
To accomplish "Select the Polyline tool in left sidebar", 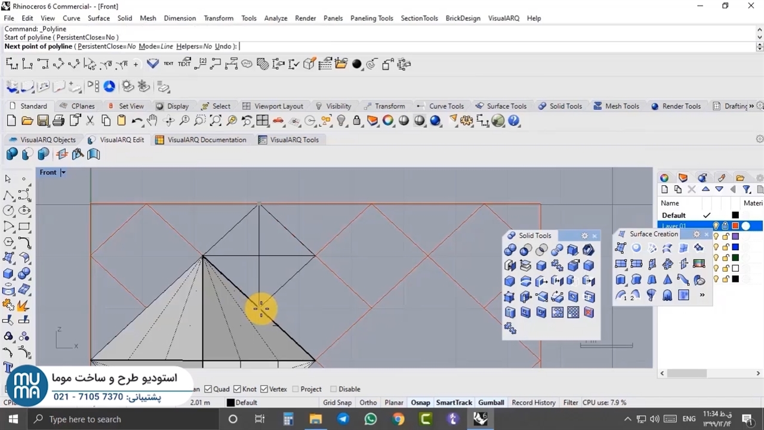I will (x=8, y=195).
